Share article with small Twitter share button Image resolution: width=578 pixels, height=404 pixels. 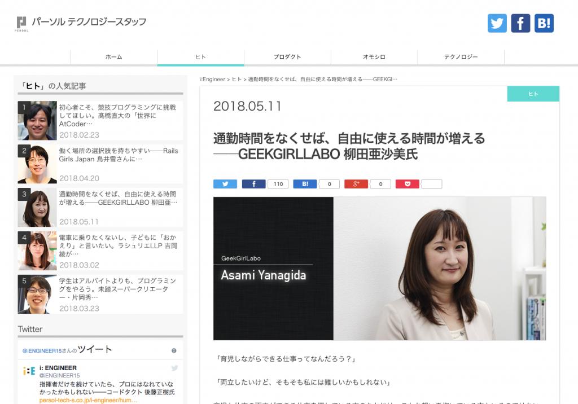(225, 184)
